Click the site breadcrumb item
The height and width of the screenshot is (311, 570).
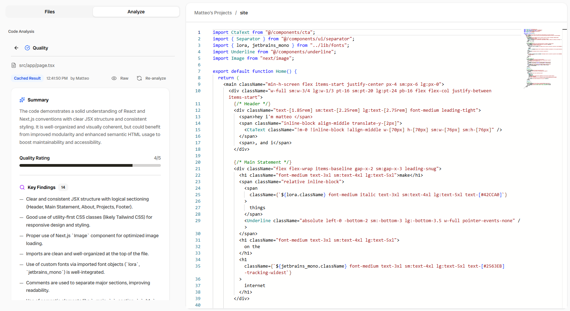click(x=244, y=13)
